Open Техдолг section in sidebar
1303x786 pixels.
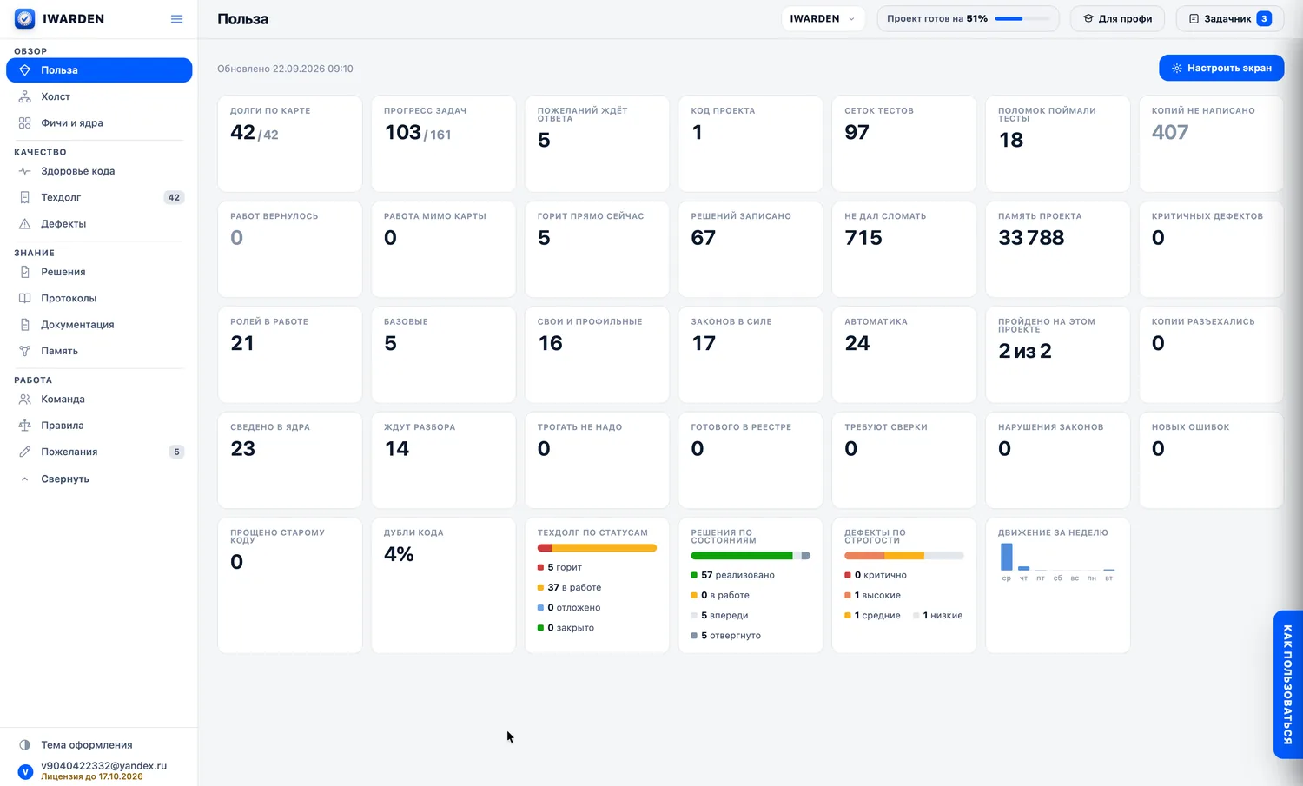point(99,197)
